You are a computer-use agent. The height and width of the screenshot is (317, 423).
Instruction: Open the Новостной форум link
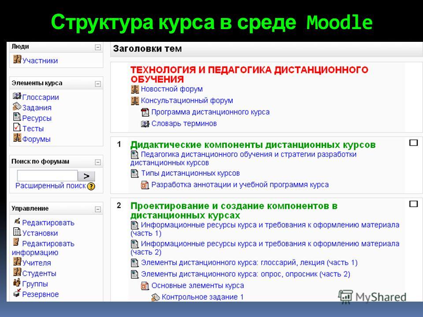pyautogui.click(x=171, y=89)
